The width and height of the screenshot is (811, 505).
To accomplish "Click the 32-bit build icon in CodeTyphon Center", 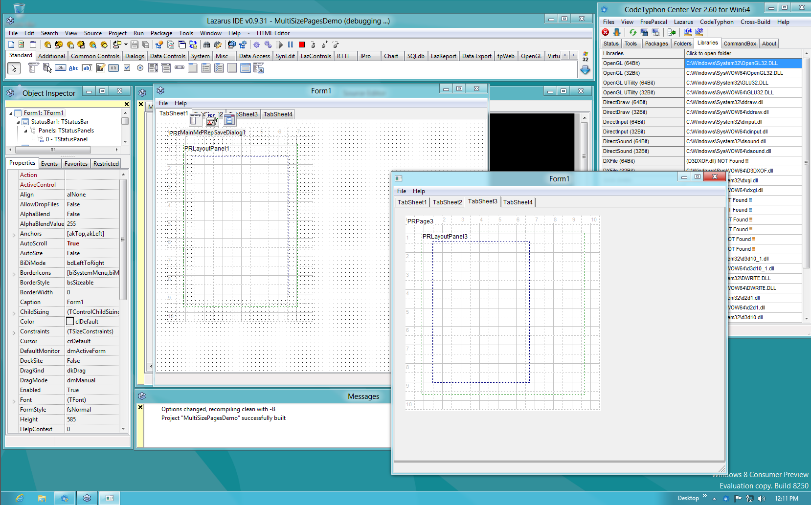I will [x=699, y=32].
